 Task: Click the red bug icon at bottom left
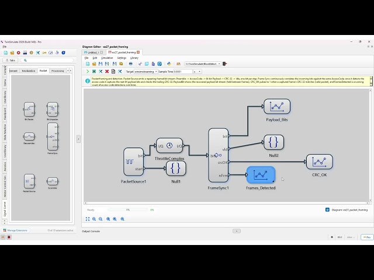(9, 237)
